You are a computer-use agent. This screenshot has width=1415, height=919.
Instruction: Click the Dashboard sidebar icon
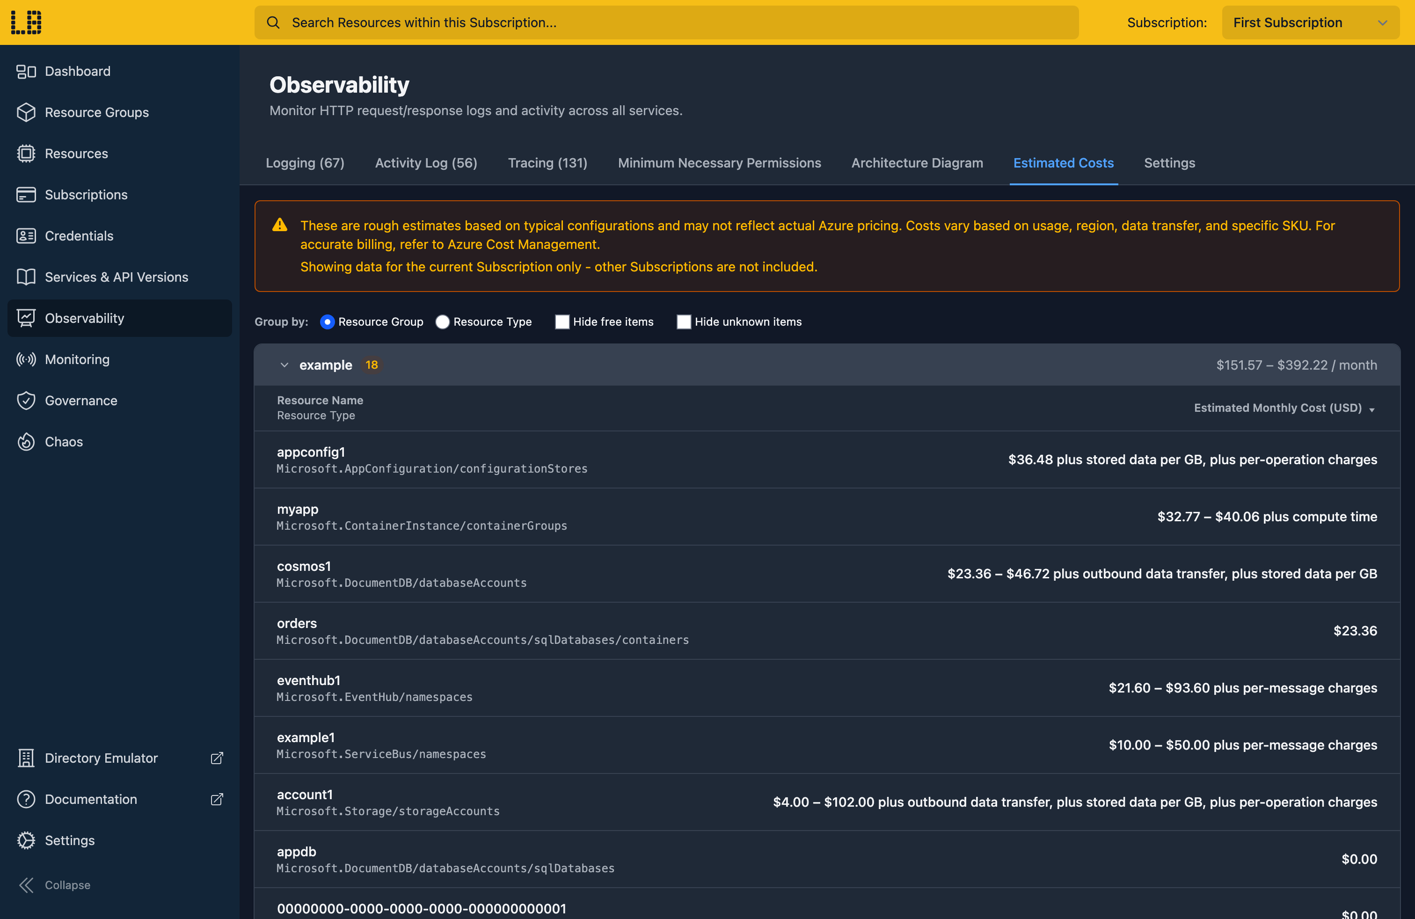(26, 71)
